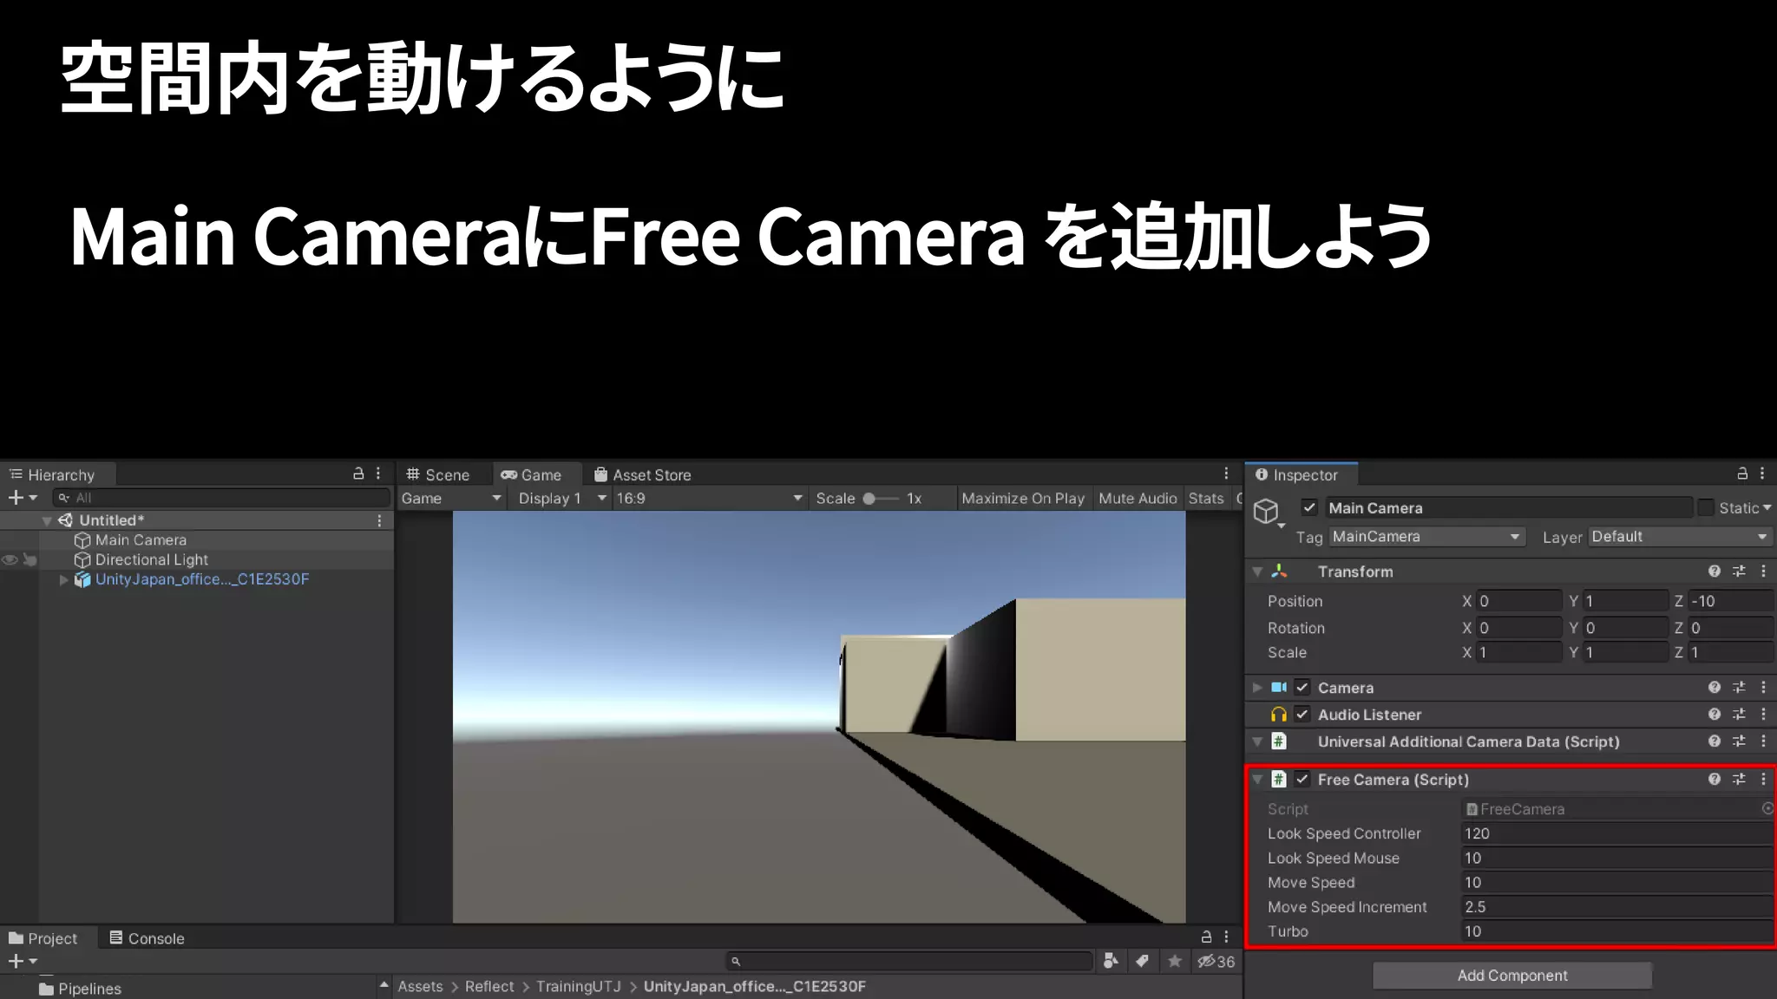Open Audio Listener help icon
Screen dimensions: 1777x999
[1715, 715]
